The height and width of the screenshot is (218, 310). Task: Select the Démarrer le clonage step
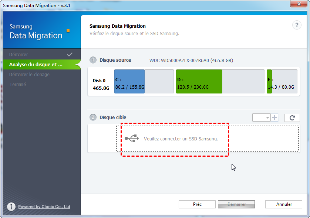point(42,74)
